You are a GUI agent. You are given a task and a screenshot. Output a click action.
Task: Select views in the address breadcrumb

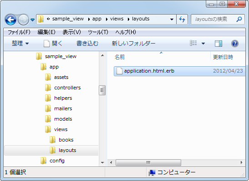(117, 19)
